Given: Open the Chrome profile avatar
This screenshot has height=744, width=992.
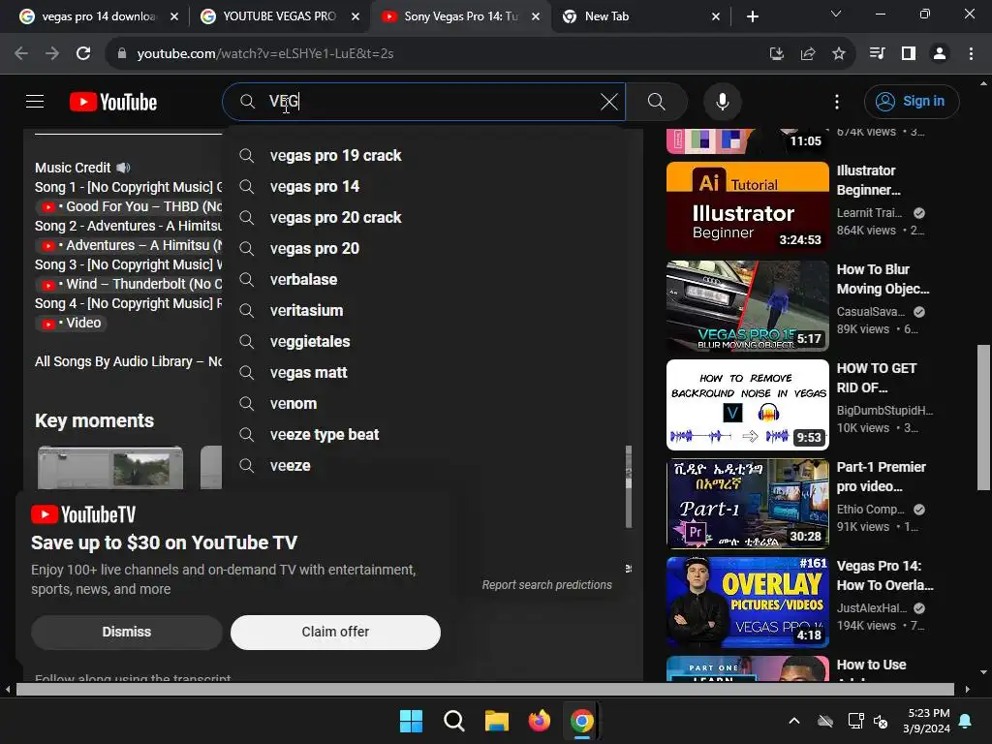Looking at the screenshot, I should click(x=940, y=54).
